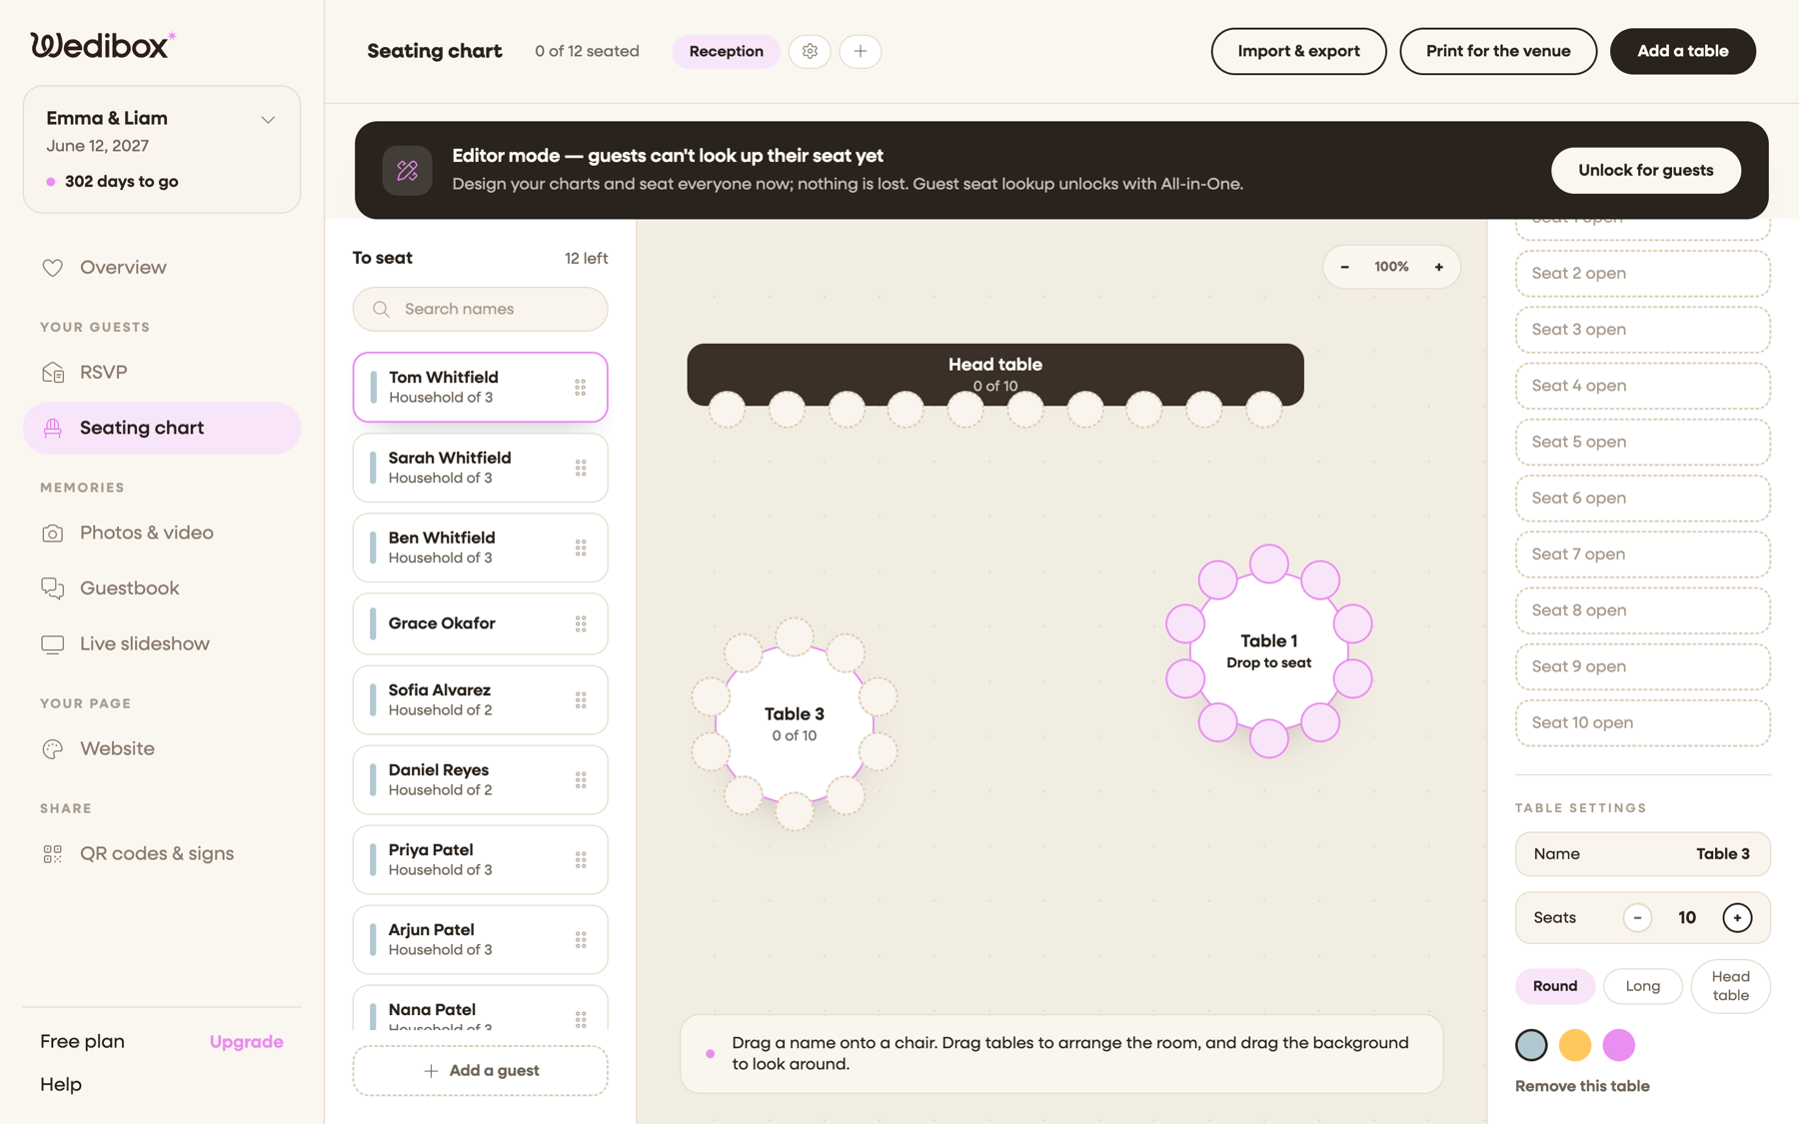Zoom in the canvas with plus

point(1438,267)
